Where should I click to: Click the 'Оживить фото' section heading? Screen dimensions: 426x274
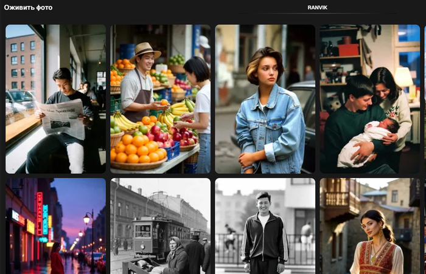(x=28, y=8)
